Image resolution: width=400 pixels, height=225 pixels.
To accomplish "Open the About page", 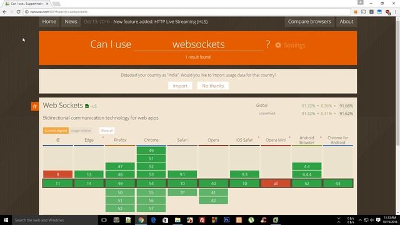I will pos(346,22).
